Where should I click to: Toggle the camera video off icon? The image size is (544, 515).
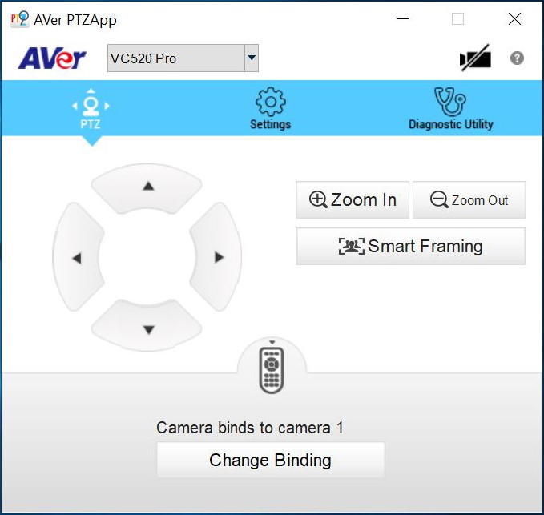(x=475, y=58)
